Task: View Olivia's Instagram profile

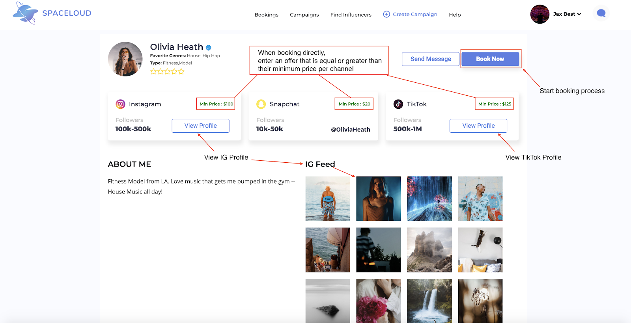Action: pyautogui.click(x=200, y=126)
